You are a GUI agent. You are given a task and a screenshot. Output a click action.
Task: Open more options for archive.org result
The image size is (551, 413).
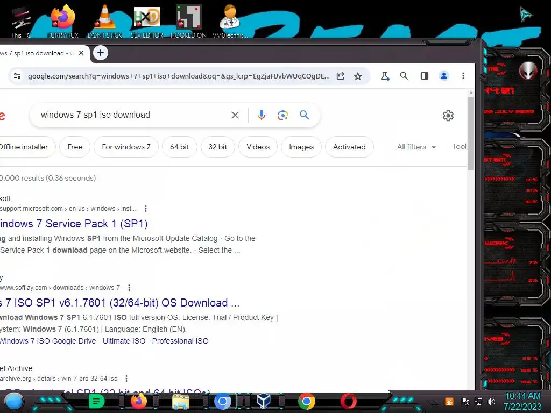[x=126, y=379]
